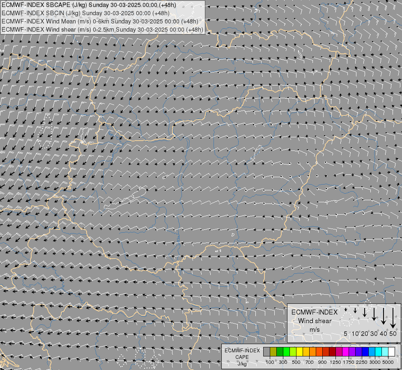
Task: Select the gray CAPE legend swatch
Action: (x=266, y=351)
